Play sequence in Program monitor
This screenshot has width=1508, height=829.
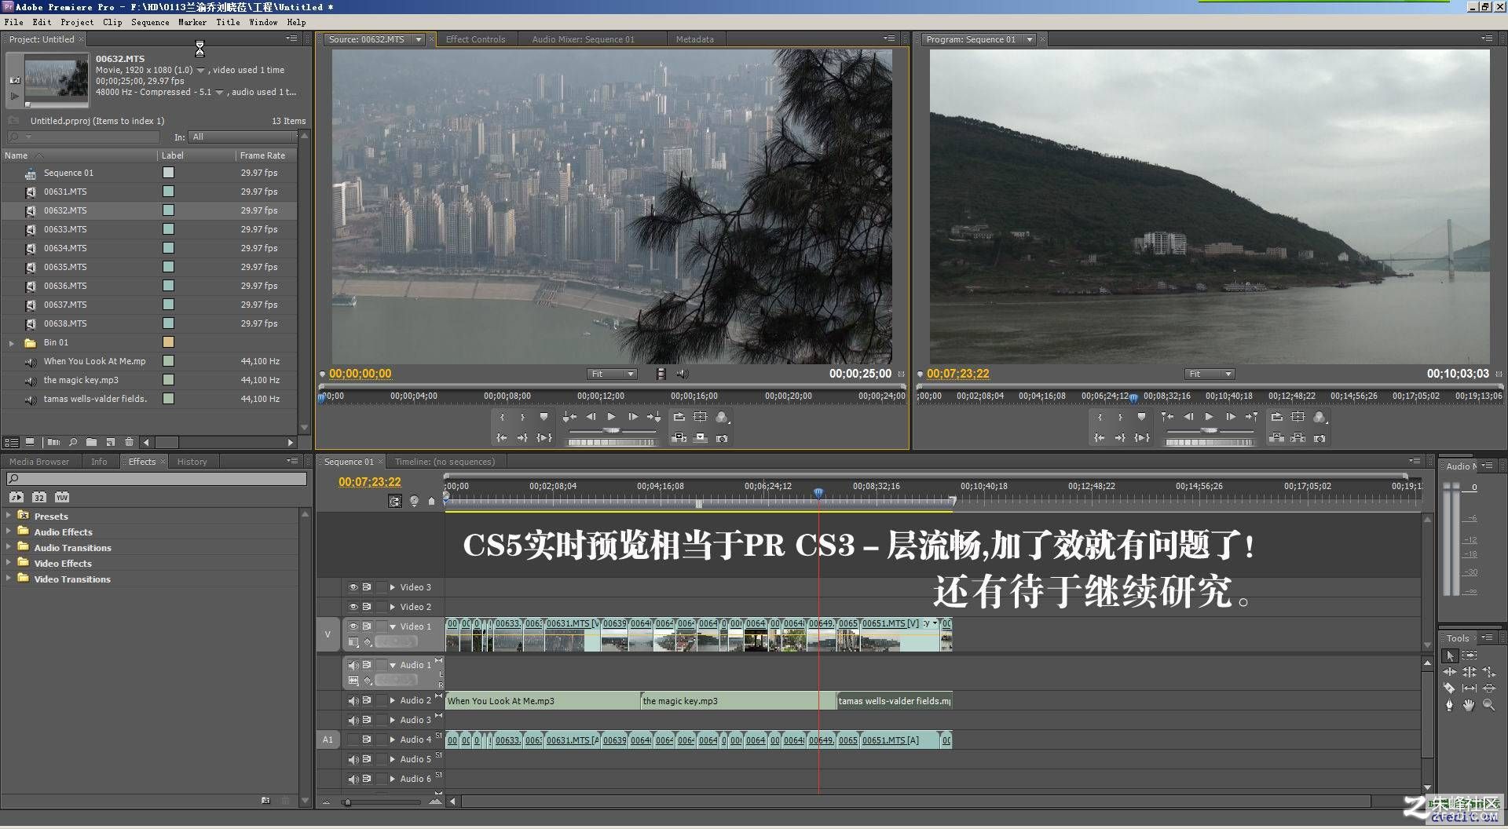(1209, 417)
